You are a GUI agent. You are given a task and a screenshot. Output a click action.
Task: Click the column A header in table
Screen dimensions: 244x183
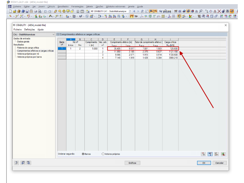pyautogui.click(x=71, y=39)
